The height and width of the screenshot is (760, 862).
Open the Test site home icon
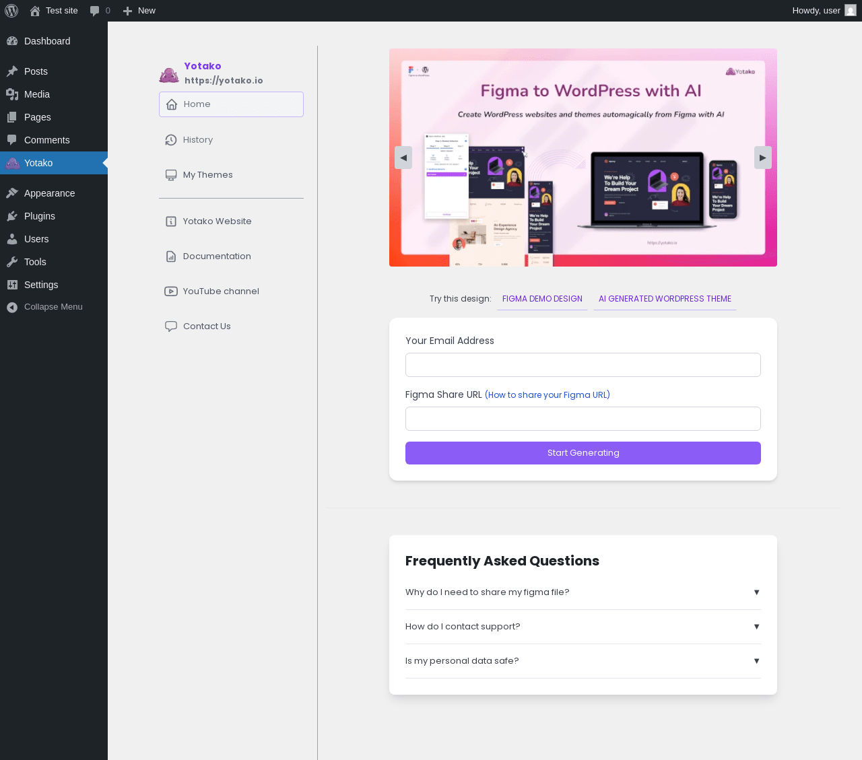pos(35,11)
